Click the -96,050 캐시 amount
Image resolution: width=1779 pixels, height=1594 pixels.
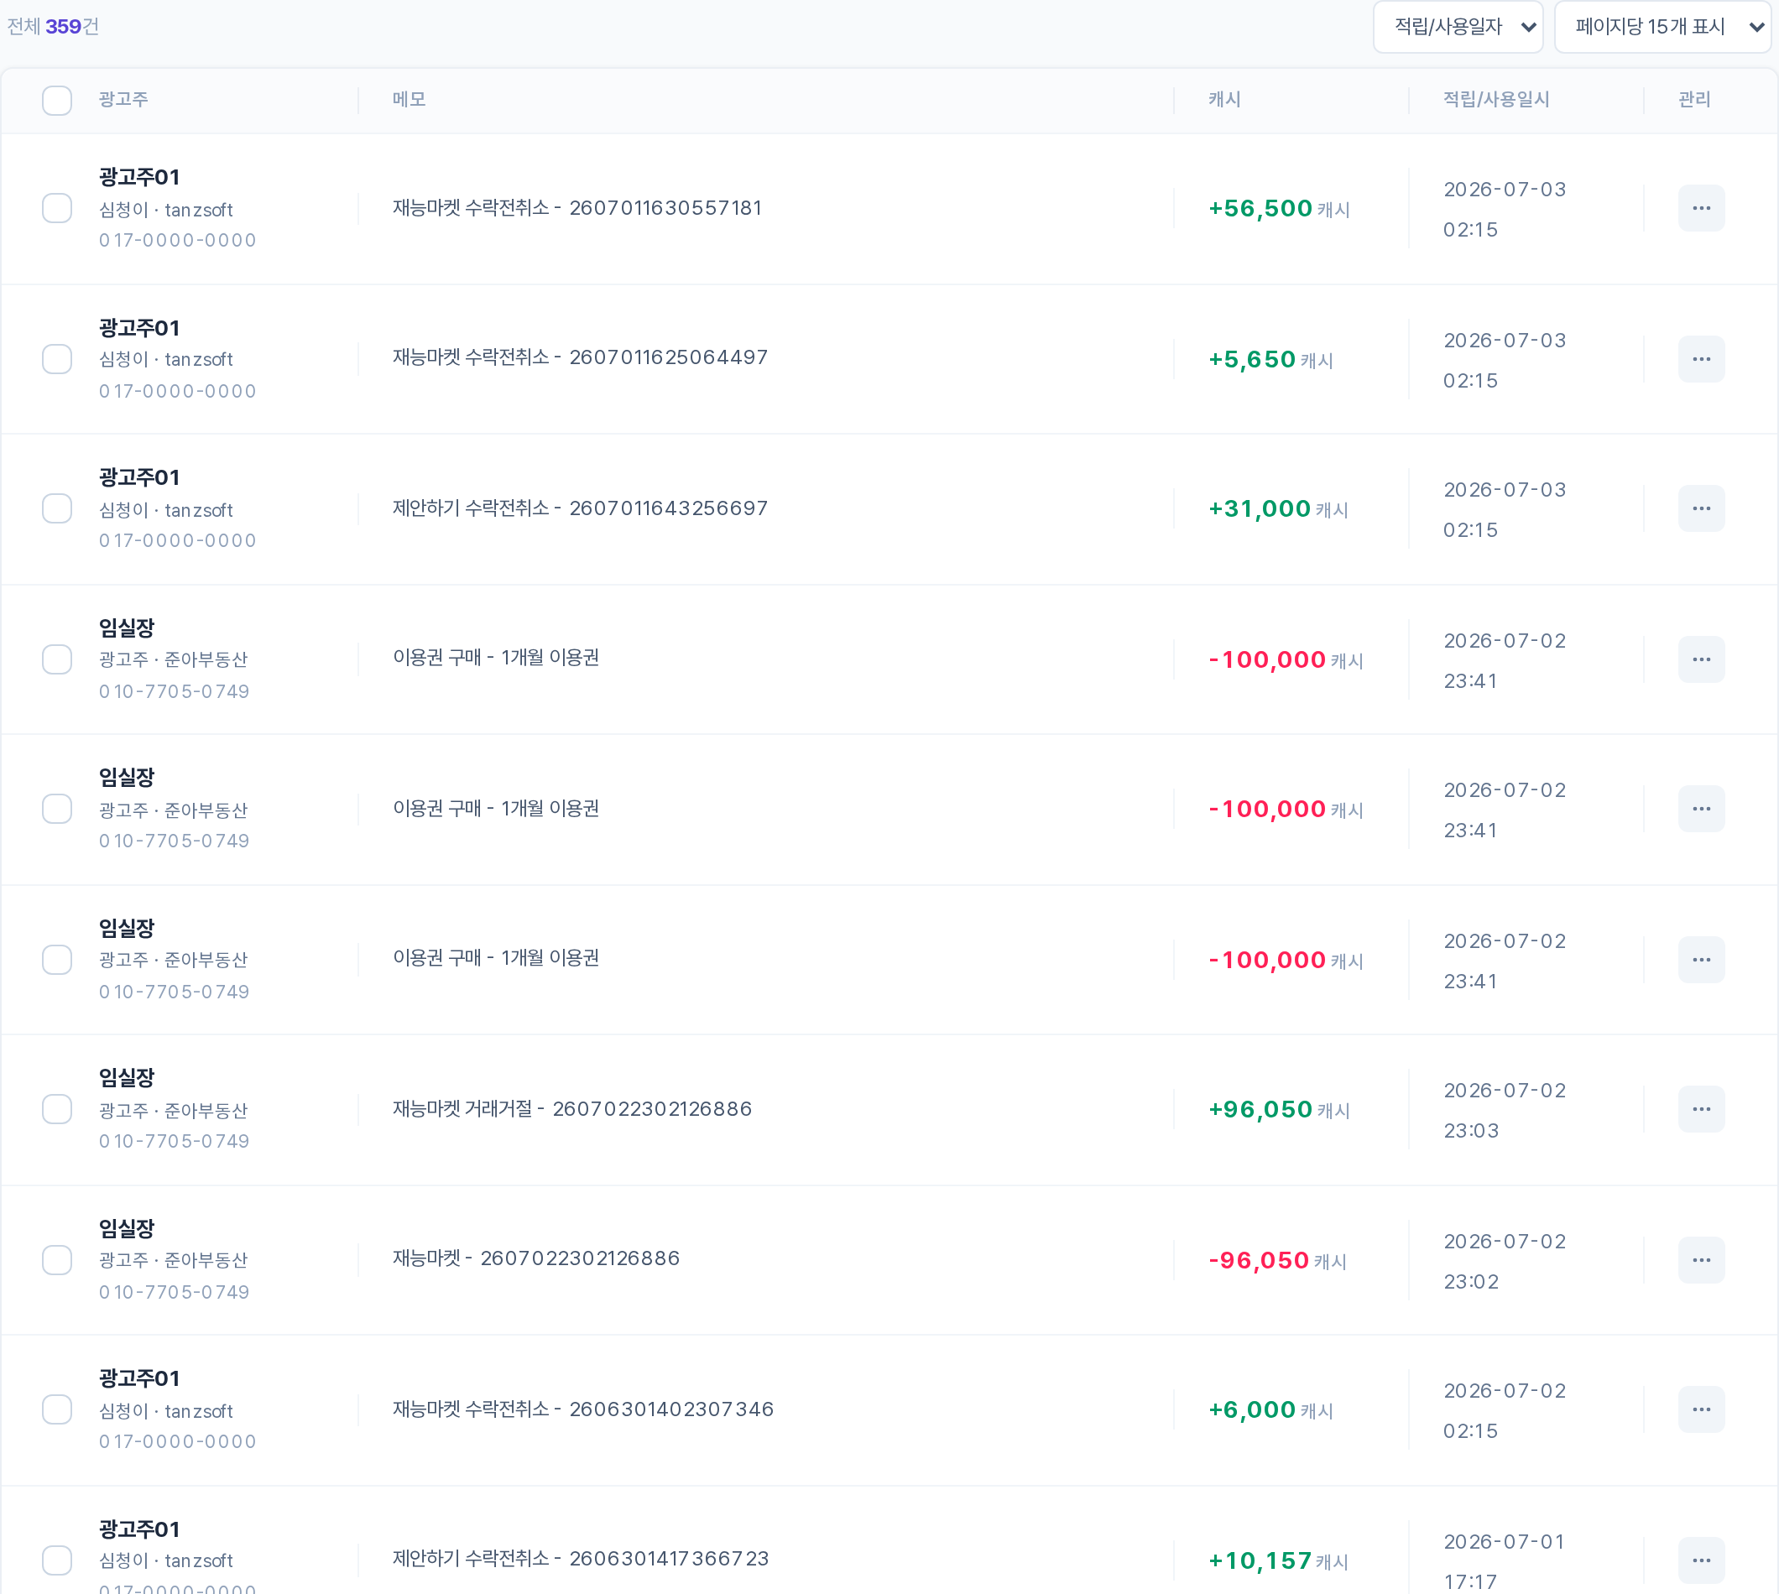coord(1277,1260)
